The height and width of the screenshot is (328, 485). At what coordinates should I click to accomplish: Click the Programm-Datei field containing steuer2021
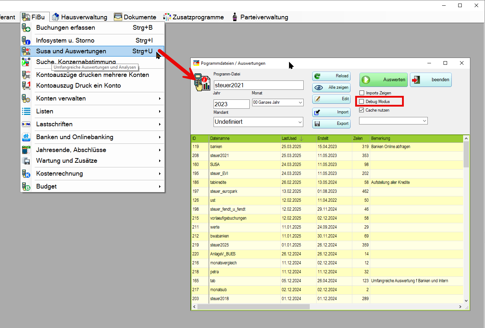(x=259, y=85)
